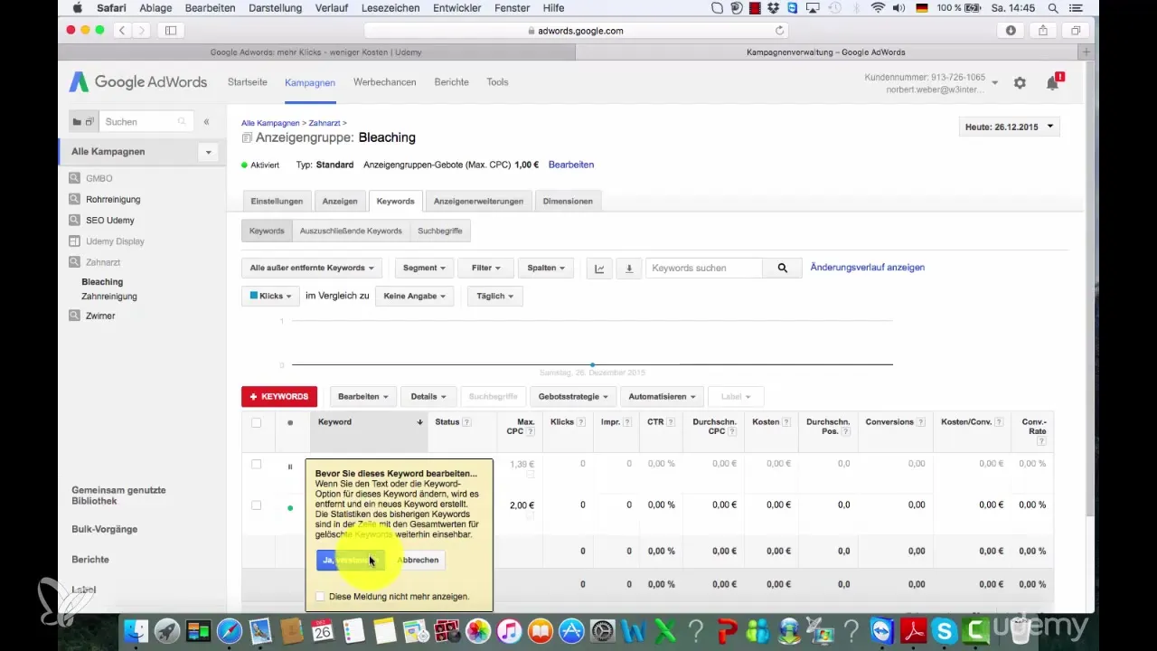
Task: Switch to the Anzeigenerweiterungen tab
Action: pyautogui.click(x=478, y=201)
